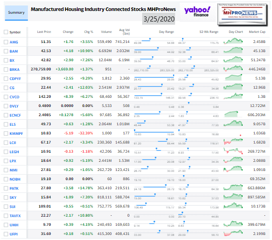Select KMMPF change percent -32.39%
Image resolution: width=272 pixels, height=240 pixels.
pyautogui.click(x=85, y=133)
